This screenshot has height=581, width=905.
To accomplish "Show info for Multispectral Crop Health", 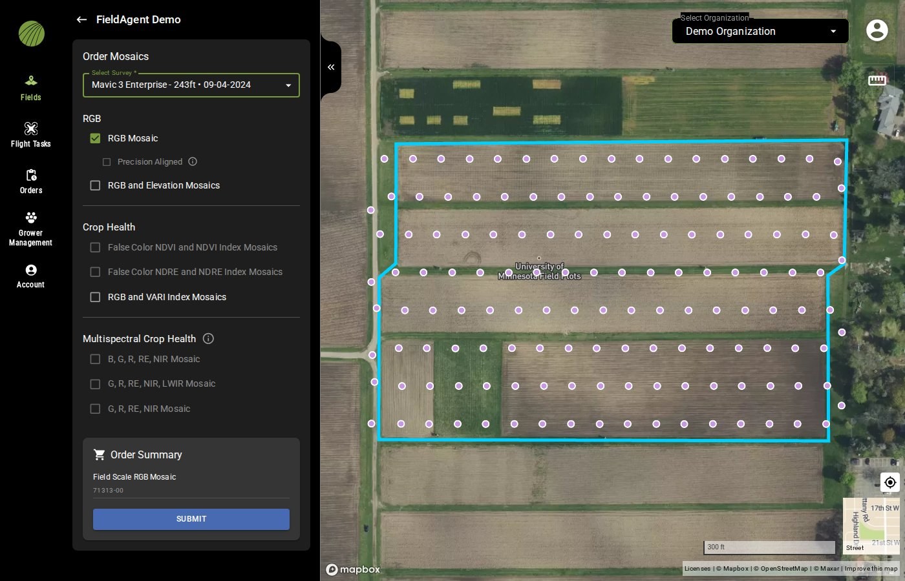I will (208, 338).
